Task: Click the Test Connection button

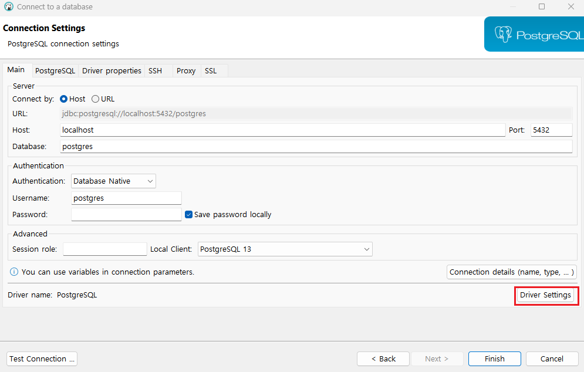Action: click(42, 359)
